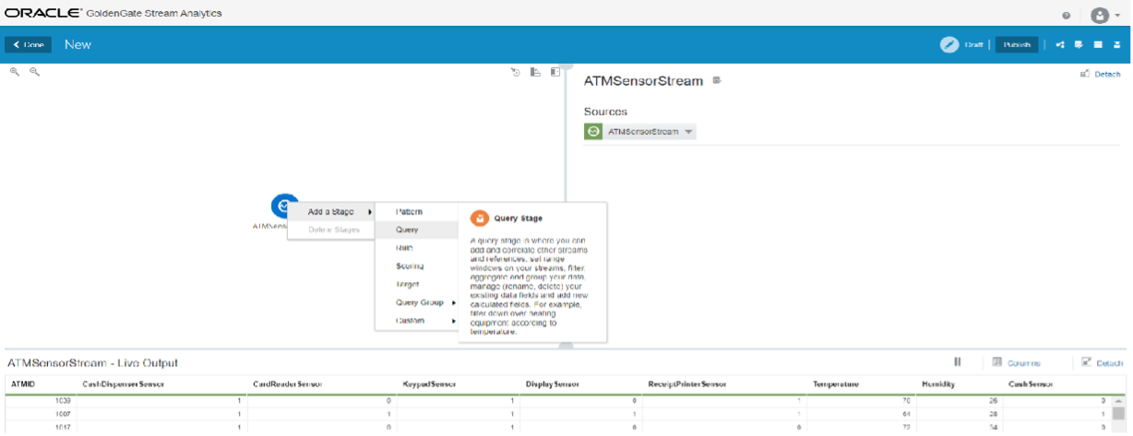Click the share topology icon in blue bar
1133x436 pixels.
click(x=1061, y=44)
